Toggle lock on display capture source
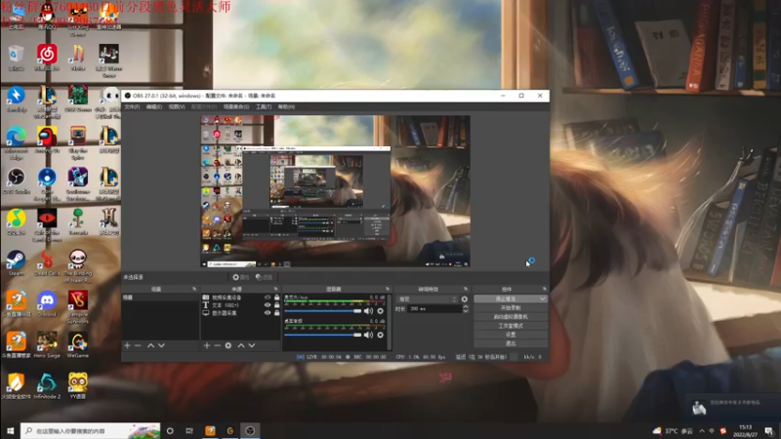The width and height of the screenshot is (781, 439). pyautogui.click(x=277, y=313)
